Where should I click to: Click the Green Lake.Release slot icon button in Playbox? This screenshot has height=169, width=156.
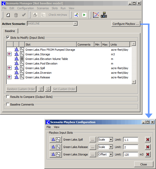56,147
